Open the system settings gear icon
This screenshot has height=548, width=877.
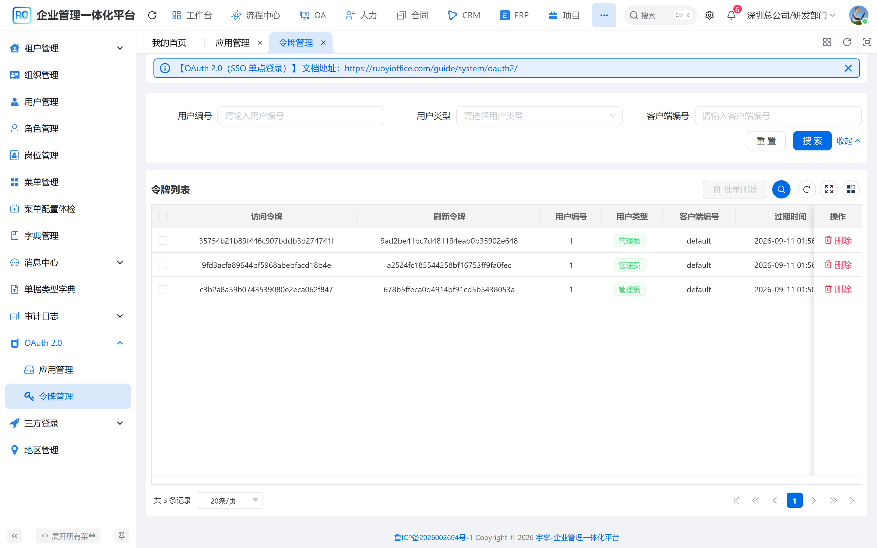point(709,15)
